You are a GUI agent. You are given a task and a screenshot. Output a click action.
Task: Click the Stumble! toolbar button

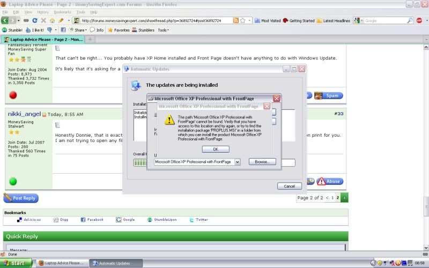(12, 30)
